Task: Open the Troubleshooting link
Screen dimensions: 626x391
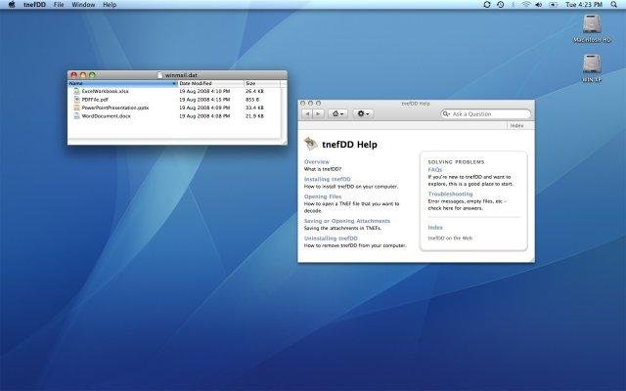Action: click(x=450, y=194)
